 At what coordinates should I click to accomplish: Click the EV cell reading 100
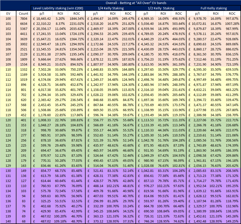pyautogui.click(x=8, y=19)
